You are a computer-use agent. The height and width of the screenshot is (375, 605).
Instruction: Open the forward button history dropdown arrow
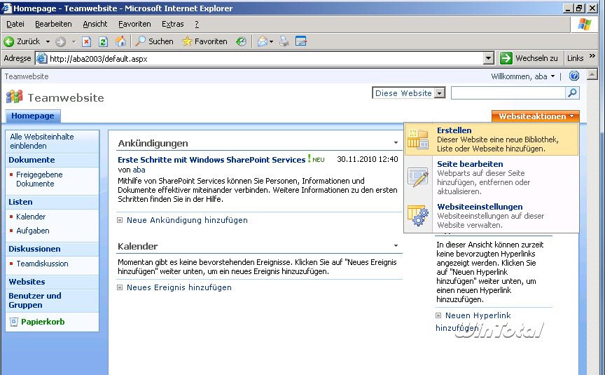pos(74,41)
